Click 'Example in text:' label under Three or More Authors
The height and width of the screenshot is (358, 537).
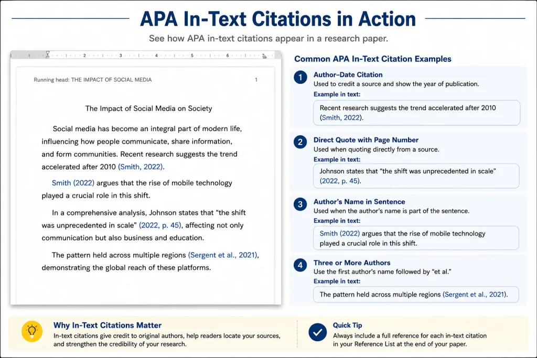(x=337, y=281)
